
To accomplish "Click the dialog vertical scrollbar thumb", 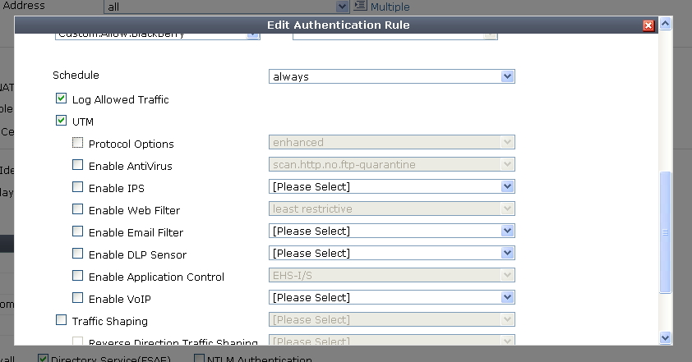I will pos(666,232).
